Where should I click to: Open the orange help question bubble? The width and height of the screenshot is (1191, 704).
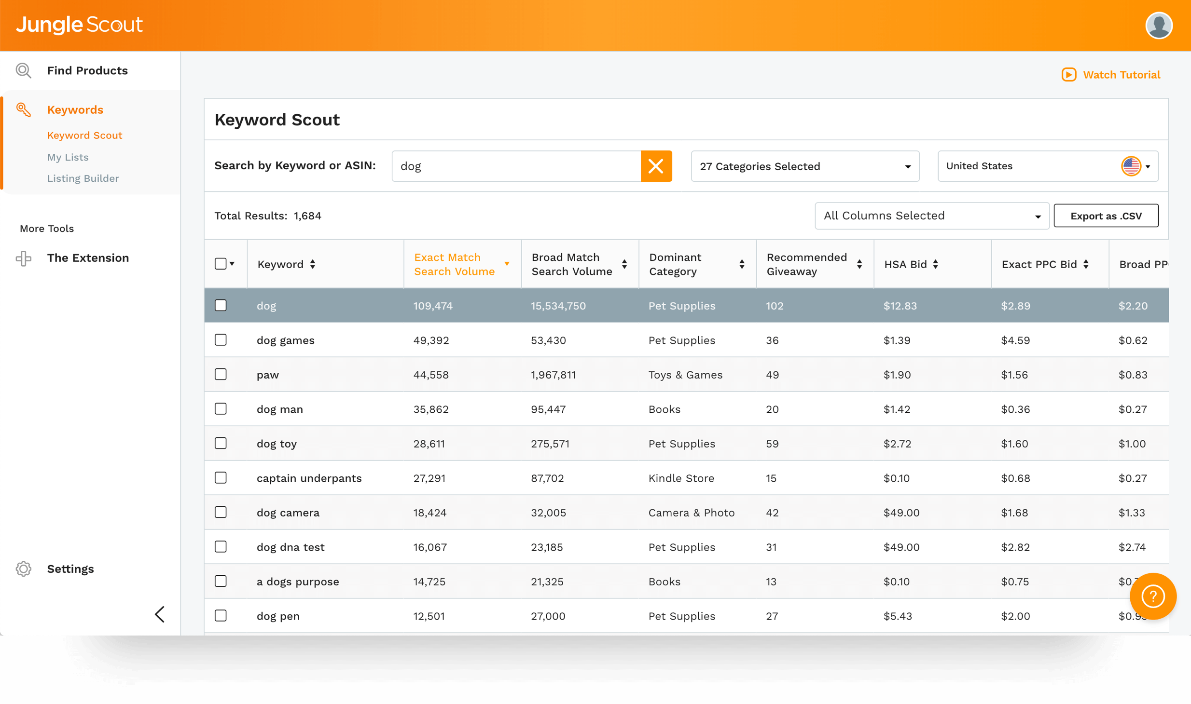[x=1152, y=596]
